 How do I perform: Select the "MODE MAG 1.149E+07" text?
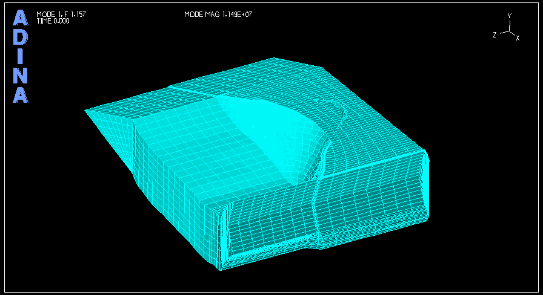(x=218, y=14)
